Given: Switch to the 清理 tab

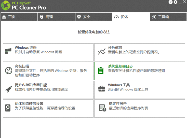Looking at the screenshot, I should 56,17.
